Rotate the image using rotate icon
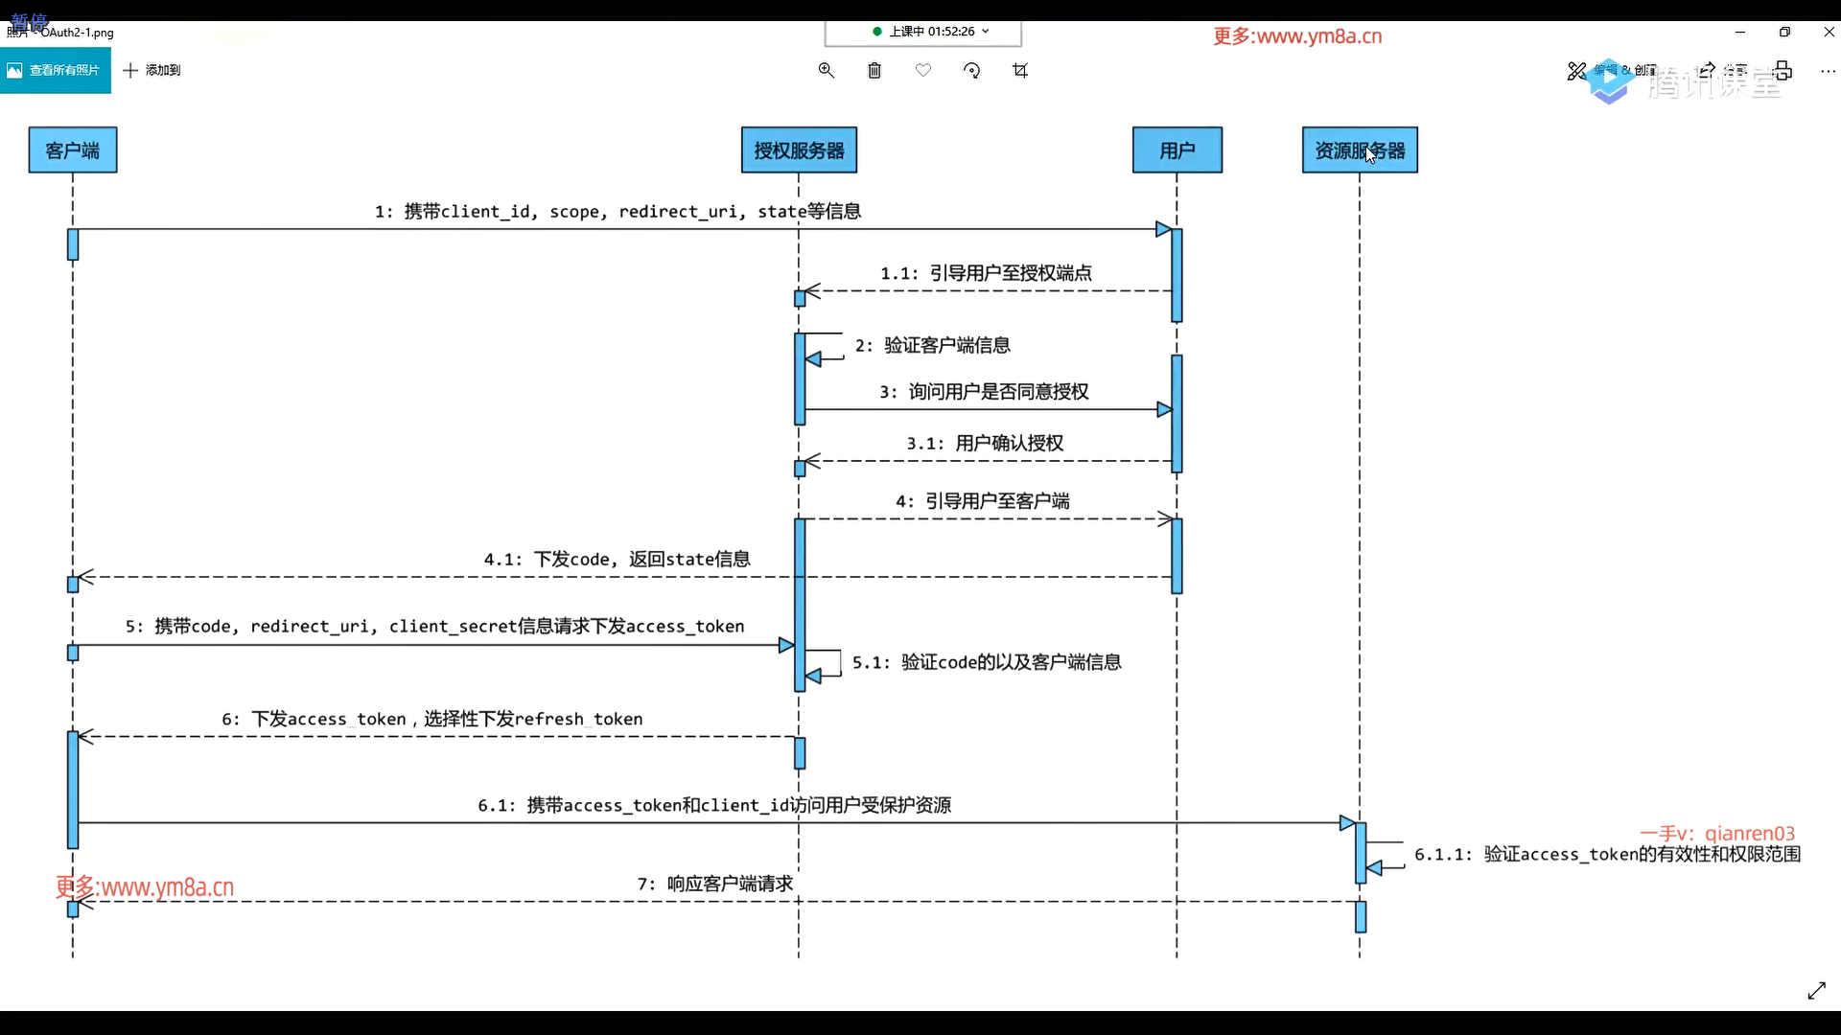1841x1035 pixels. [971, 70]
